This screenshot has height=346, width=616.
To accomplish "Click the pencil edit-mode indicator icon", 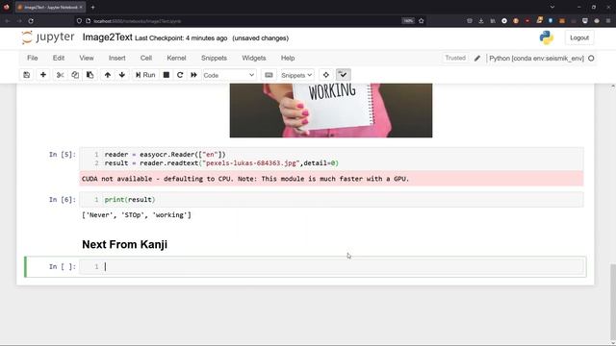I will click(x=477, y=59).
